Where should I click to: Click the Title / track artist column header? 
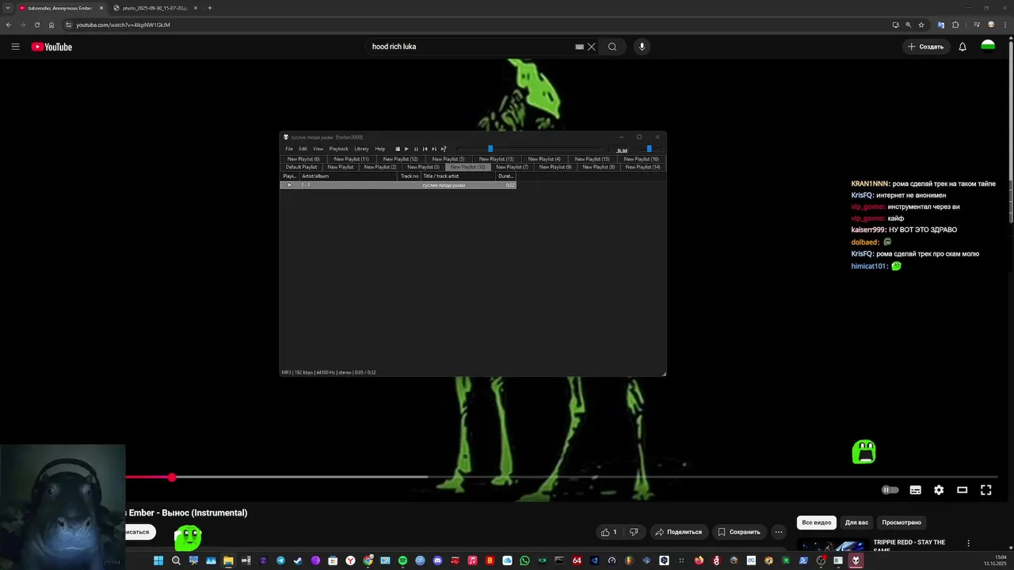[458, 176]
